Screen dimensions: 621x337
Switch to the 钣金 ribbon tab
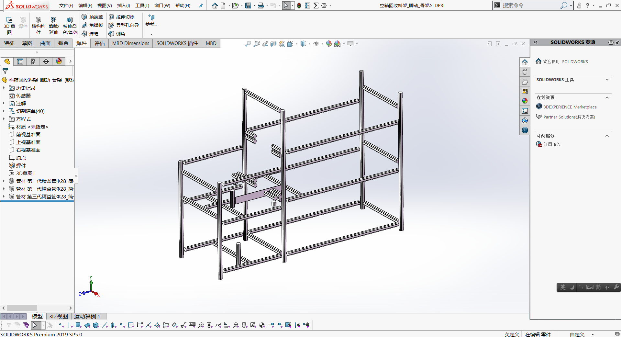(x=63, y=43)
